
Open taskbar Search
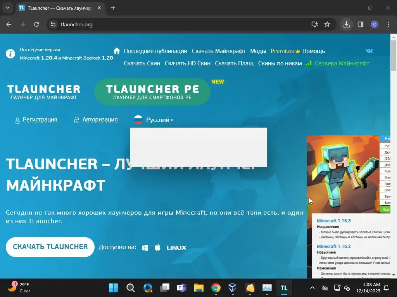pos(130,288)
